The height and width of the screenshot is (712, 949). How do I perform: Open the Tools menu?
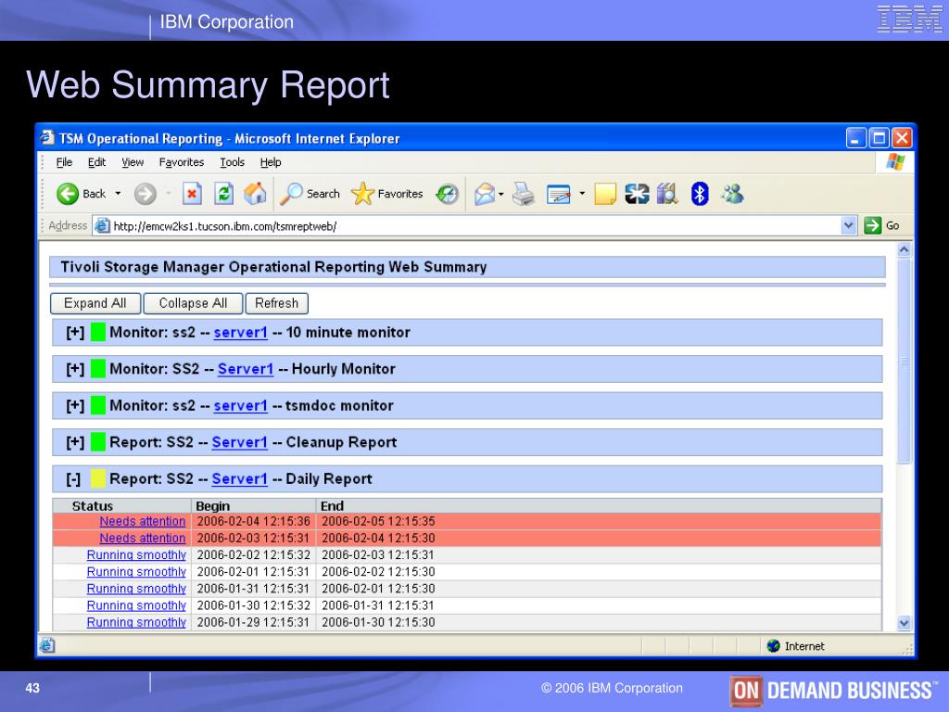(233, 162)
